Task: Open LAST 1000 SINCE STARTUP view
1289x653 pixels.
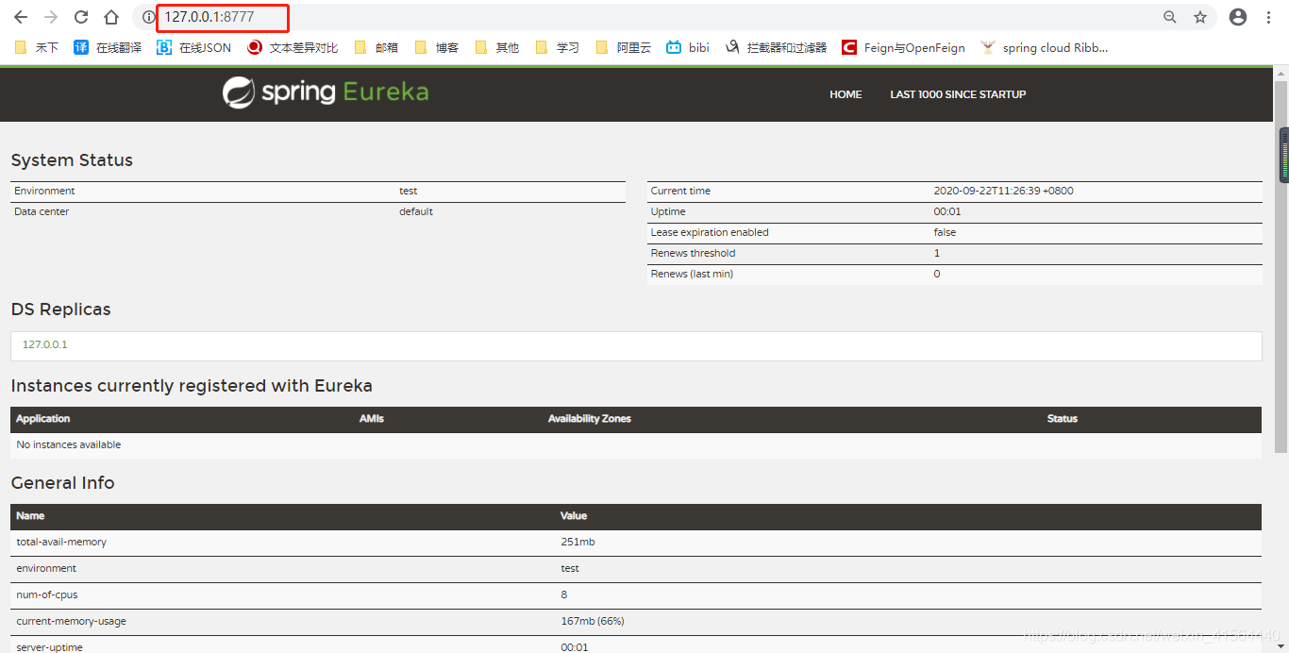Action: click(x=958, y=94)
